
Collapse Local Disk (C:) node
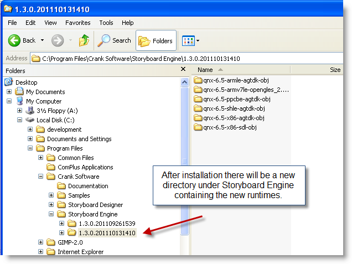[19, 120]
